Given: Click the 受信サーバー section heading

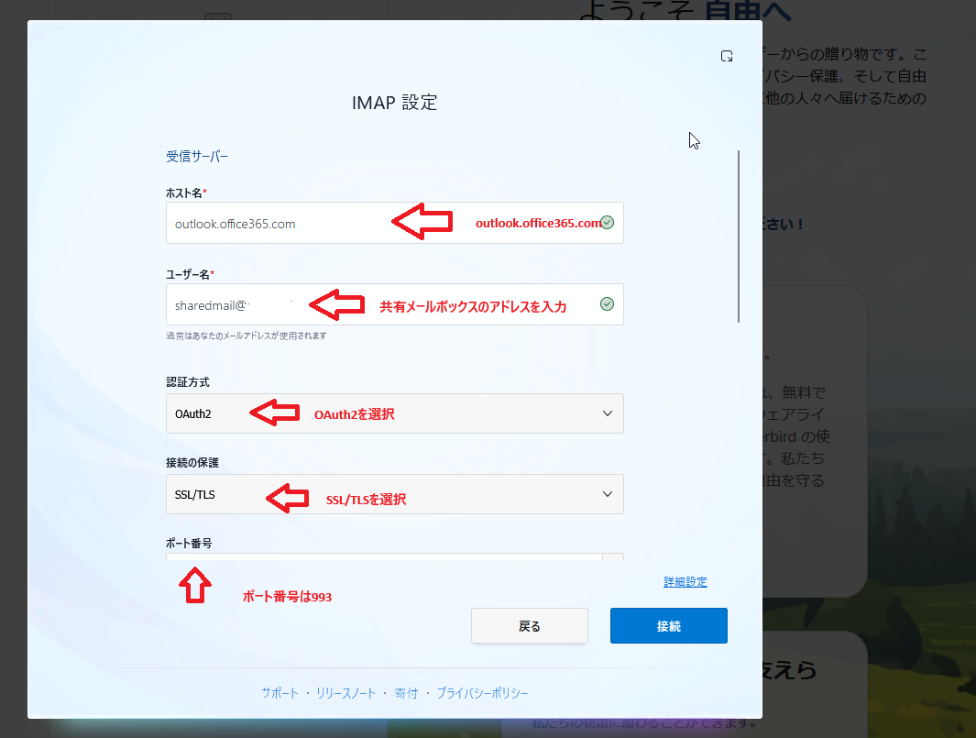Looking at the screenshot, I should point(197,157).
